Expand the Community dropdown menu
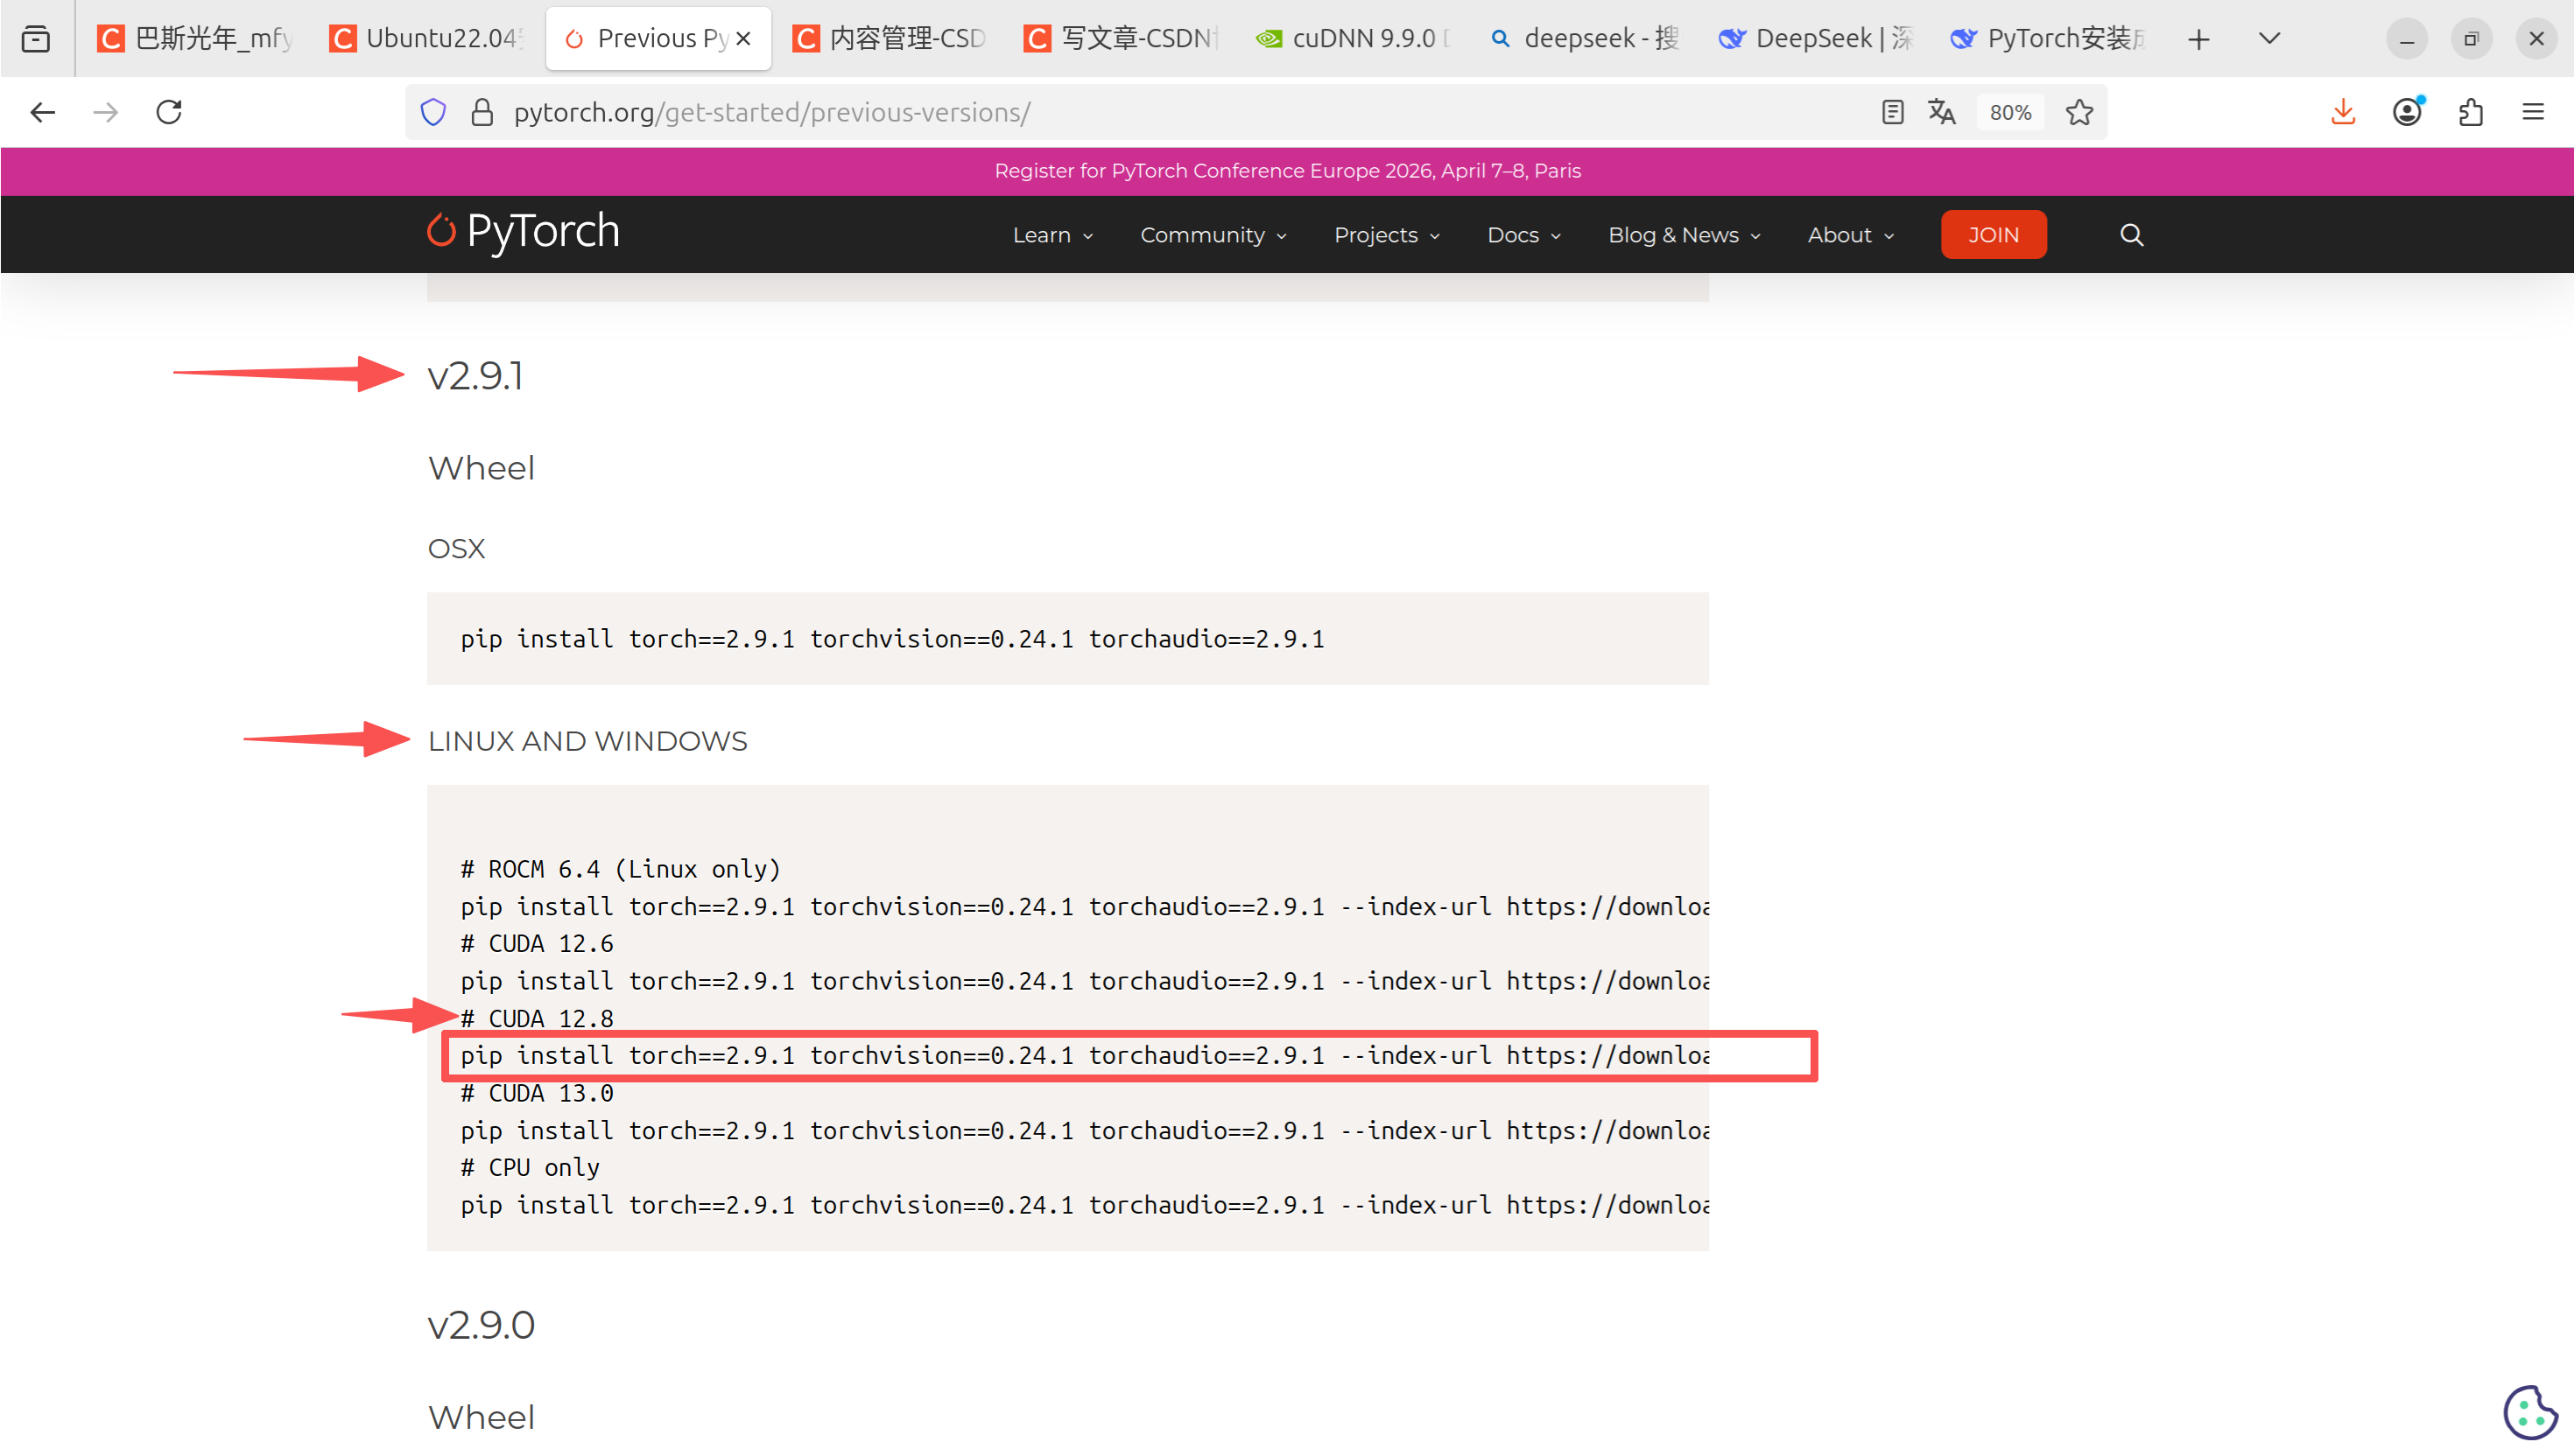The height and width of the screenshot is (1456, 2574). 1213,235
